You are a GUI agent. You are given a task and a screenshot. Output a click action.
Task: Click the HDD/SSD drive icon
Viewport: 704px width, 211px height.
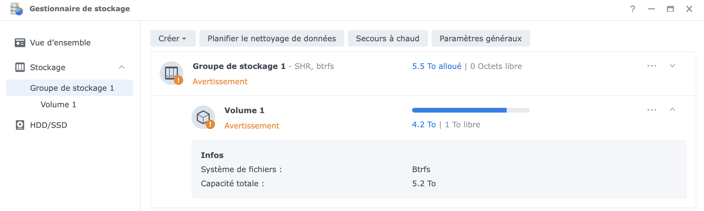tap(20, 125)
